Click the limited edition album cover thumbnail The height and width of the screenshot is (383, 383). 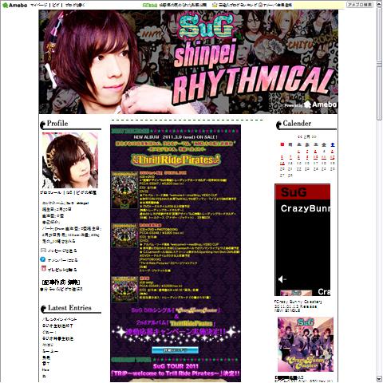click(124, 235)
